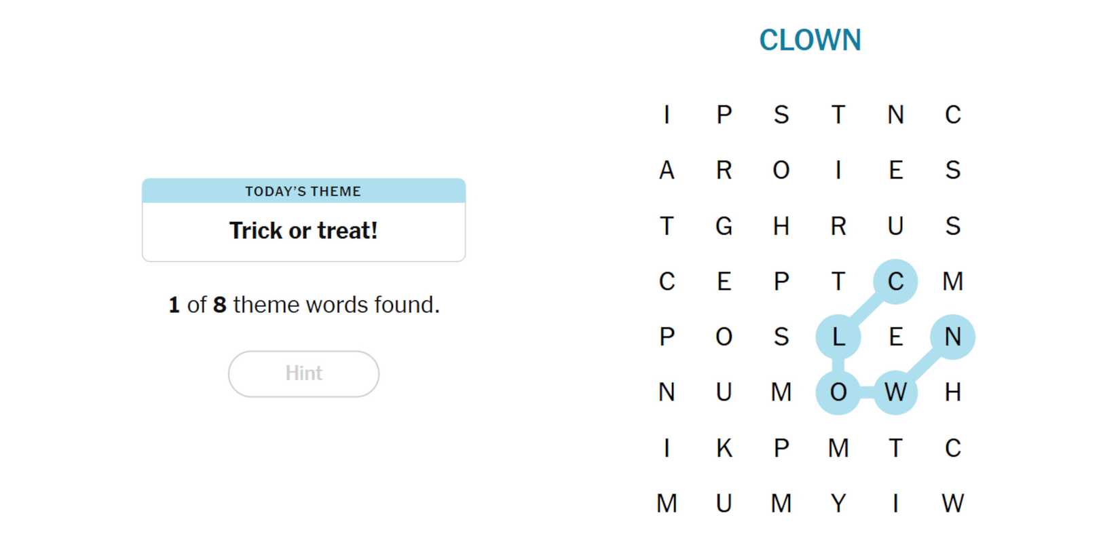Viewport: 1120px width, 560px height.
Task: Select the highlighted letter W tile
Action: (x=895, y=392)
